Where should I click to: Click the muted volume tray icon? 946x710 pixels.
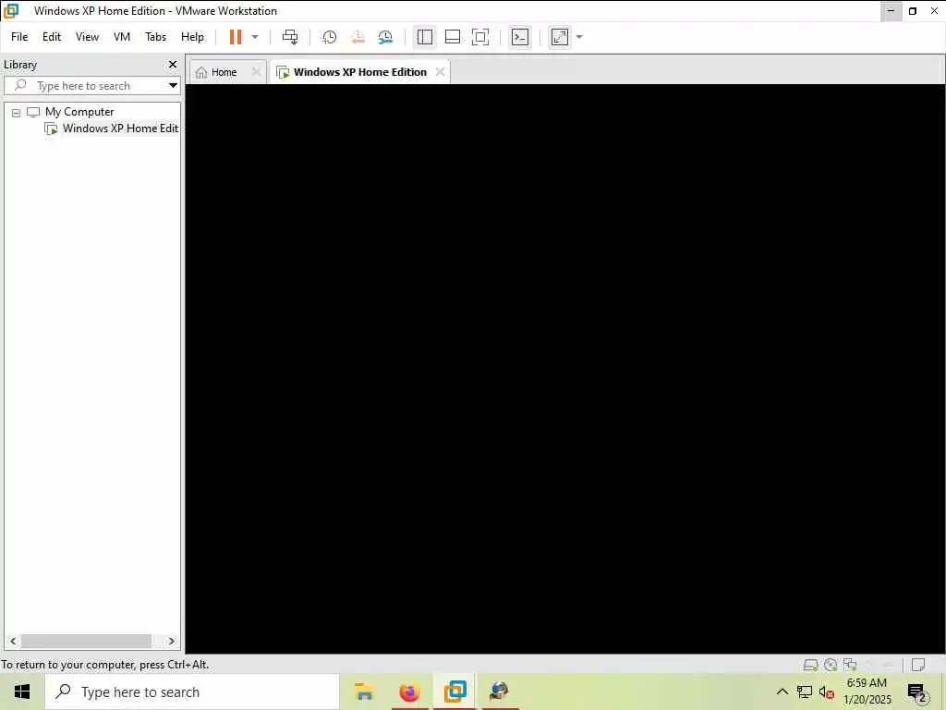(x=826, y=692)
